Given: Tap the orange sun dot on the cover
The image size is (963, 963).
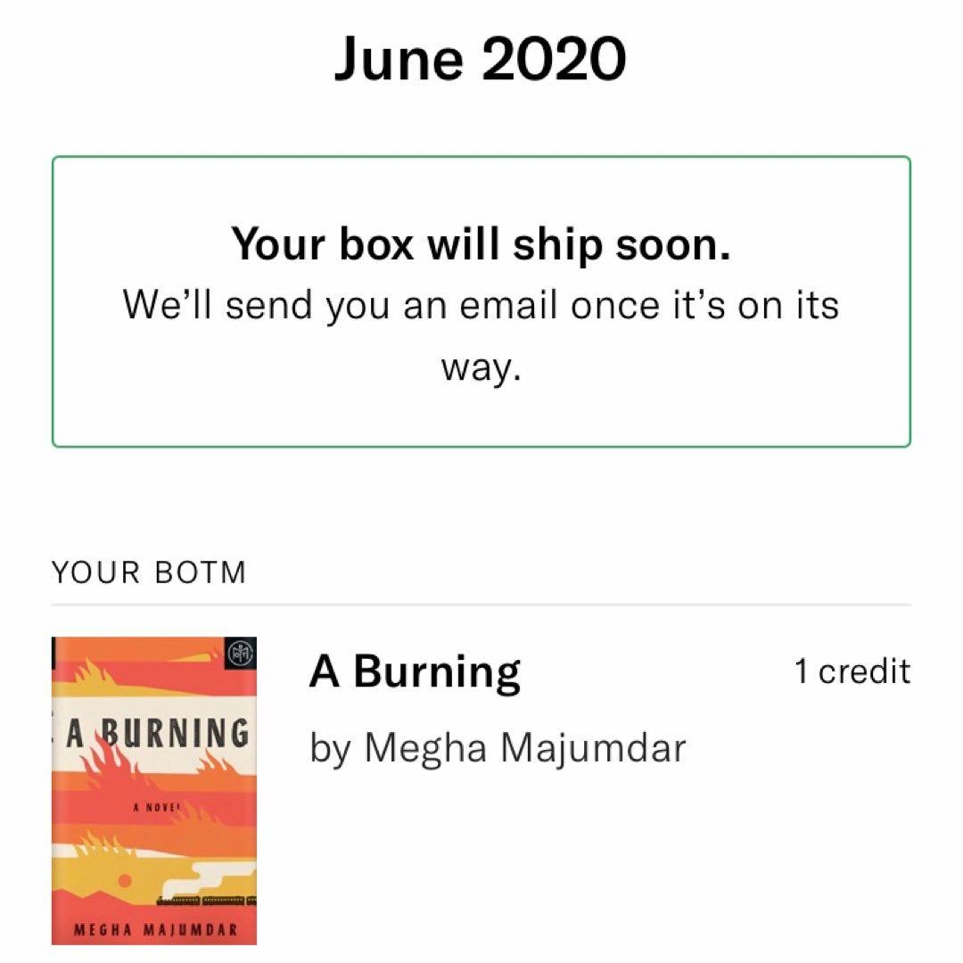Looking at the screenshot, I should point(126,881).
